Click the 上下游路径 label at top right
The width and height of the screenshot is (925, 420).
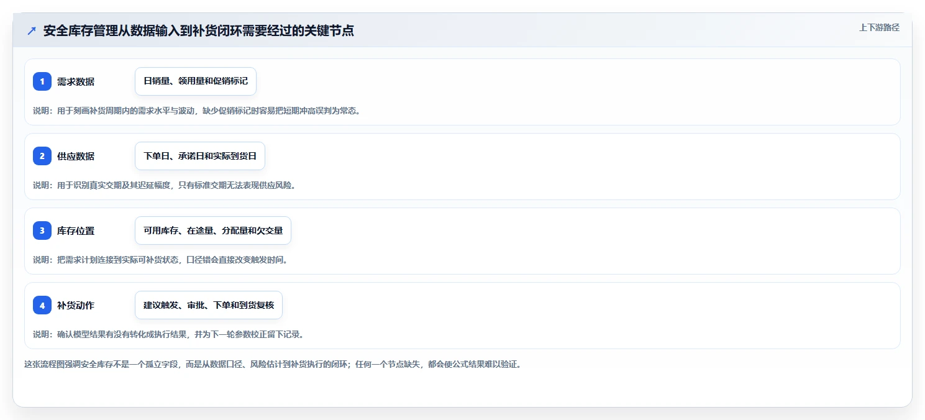pos(879,27)
